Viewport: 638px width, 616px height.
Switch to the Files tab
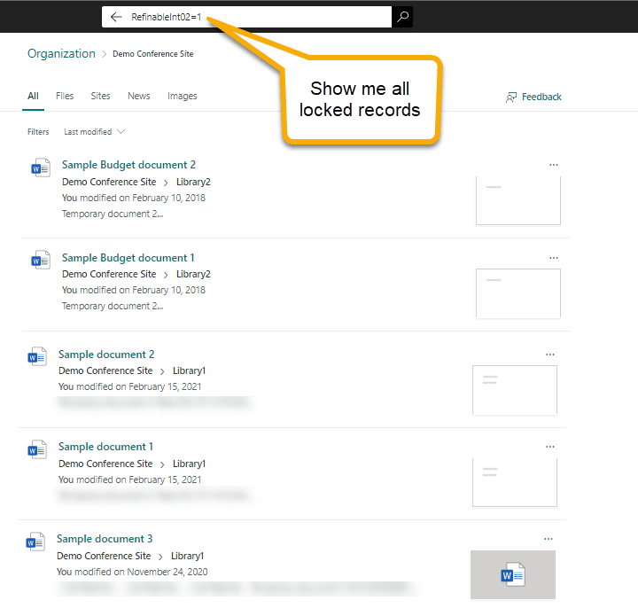[x=65, y=96]
